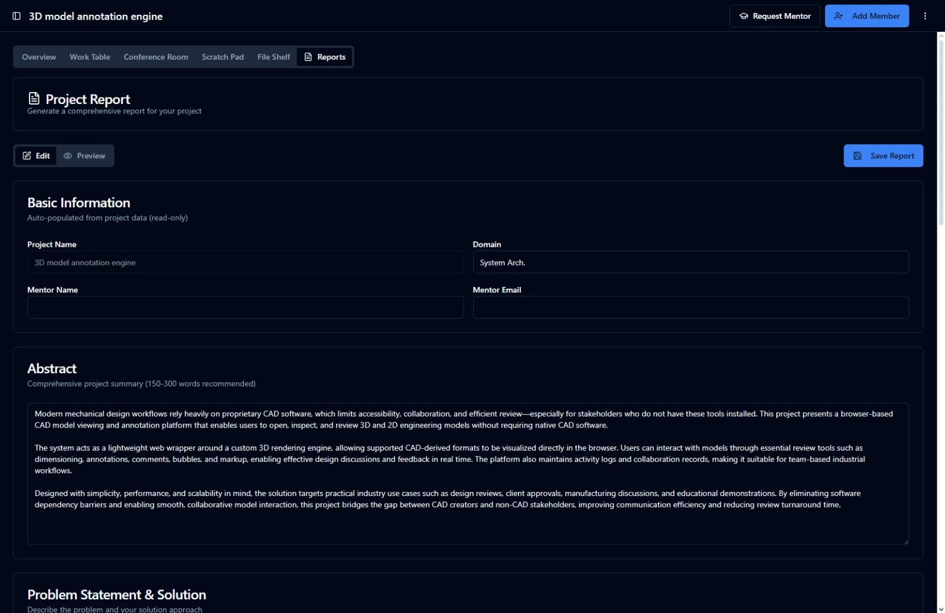The image size is (945, 613).
Task: Select the Reports tab
Action: 325,57
